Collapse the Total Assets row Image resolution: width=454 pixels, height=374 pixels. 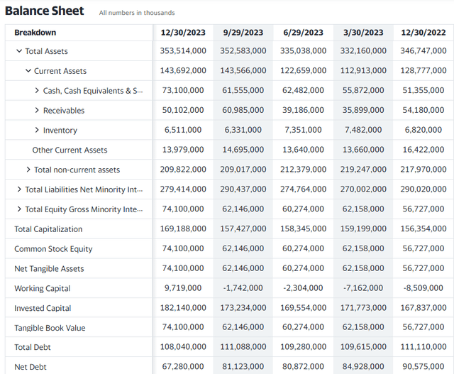click(19, 51)
